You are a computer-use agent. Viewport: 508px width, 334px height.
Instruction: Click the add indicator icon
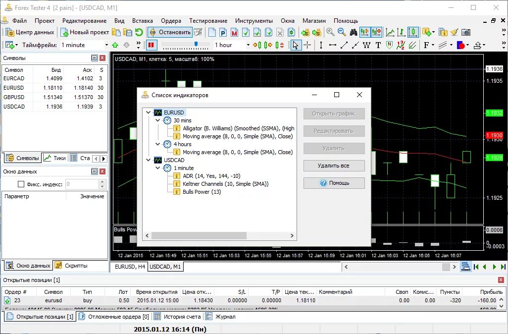tap(426, 32)
